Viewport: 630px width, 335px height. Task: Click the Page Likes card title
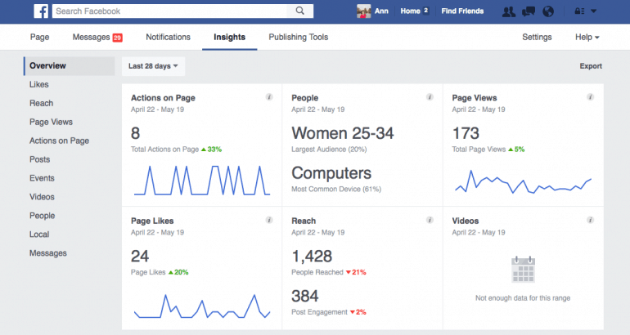point(152,221)
